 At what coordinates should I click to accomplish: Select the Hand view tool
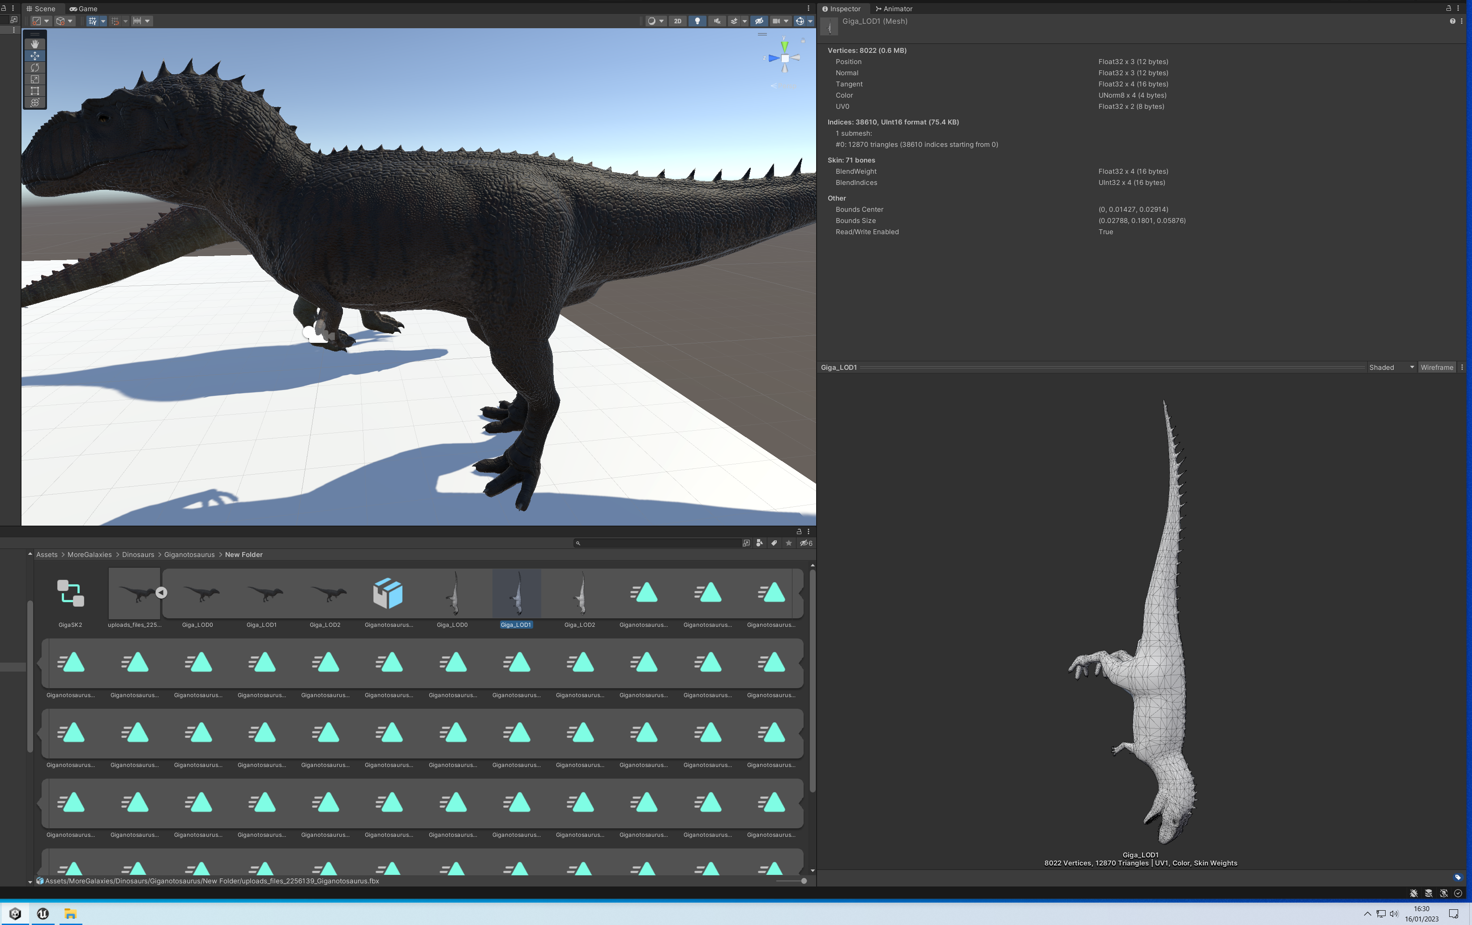pos(35,44)
